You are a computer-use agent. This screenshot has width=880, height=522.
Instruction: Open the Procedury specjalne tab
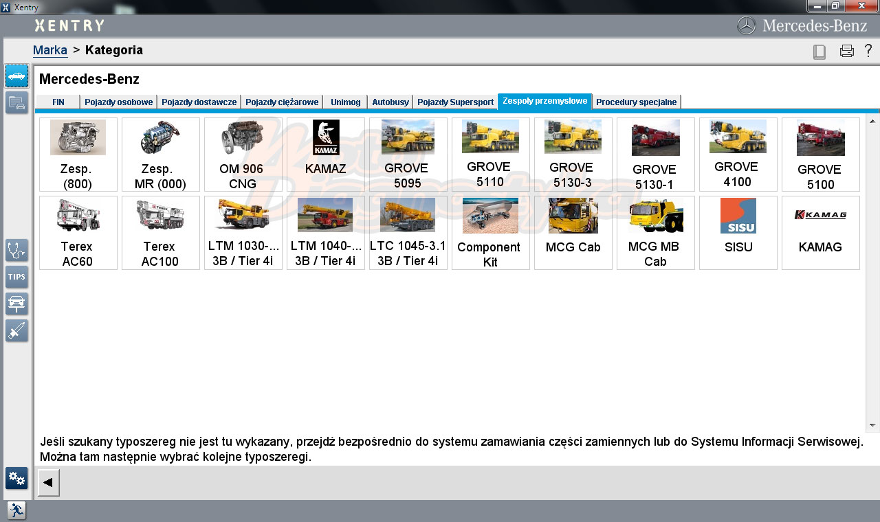click(x=637, y=102)
